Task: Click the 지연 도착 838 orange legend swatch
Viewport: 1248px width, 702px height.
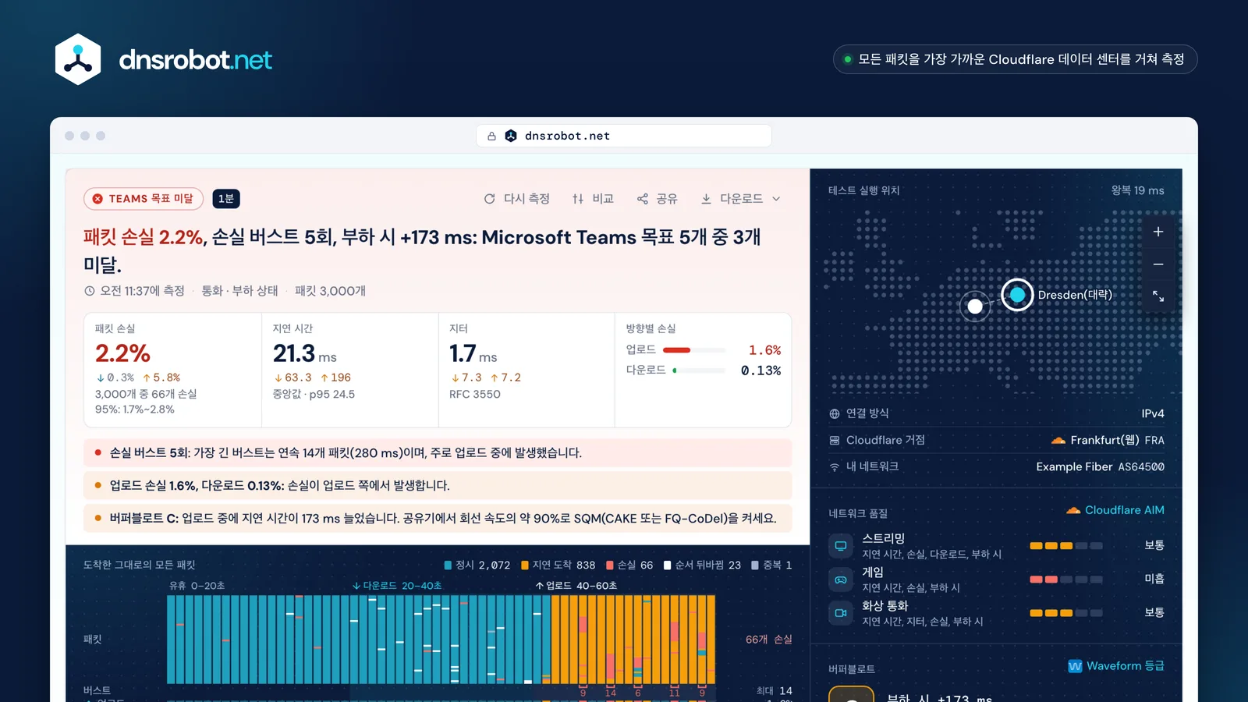Action: point(525,565)
